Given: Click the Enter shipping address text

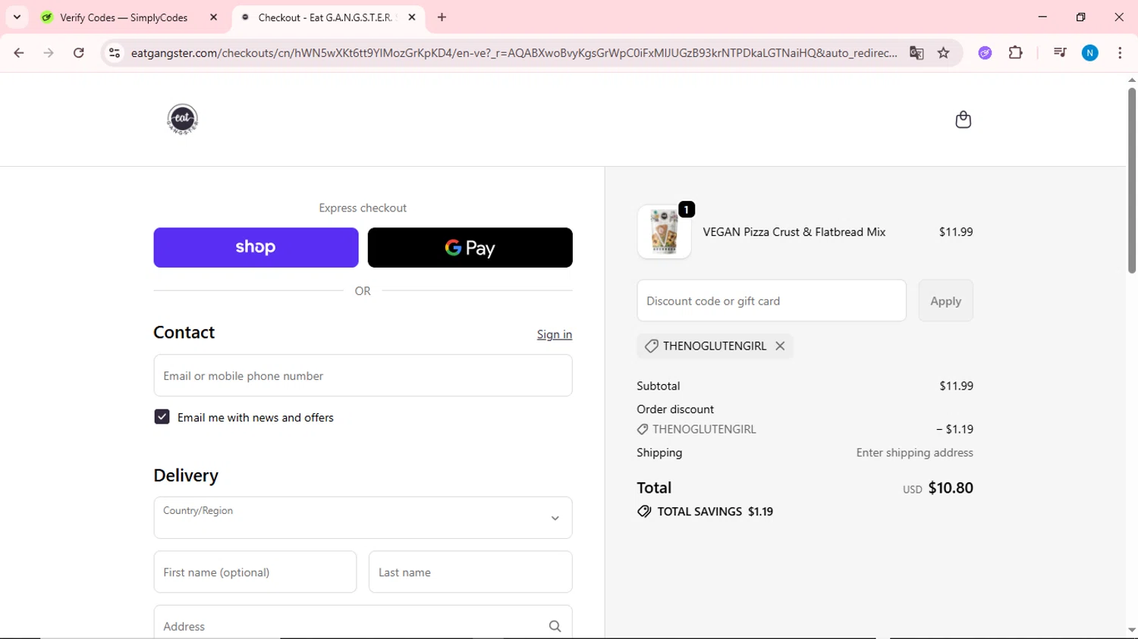Looking at the screenshot, I should coord(914,453).
